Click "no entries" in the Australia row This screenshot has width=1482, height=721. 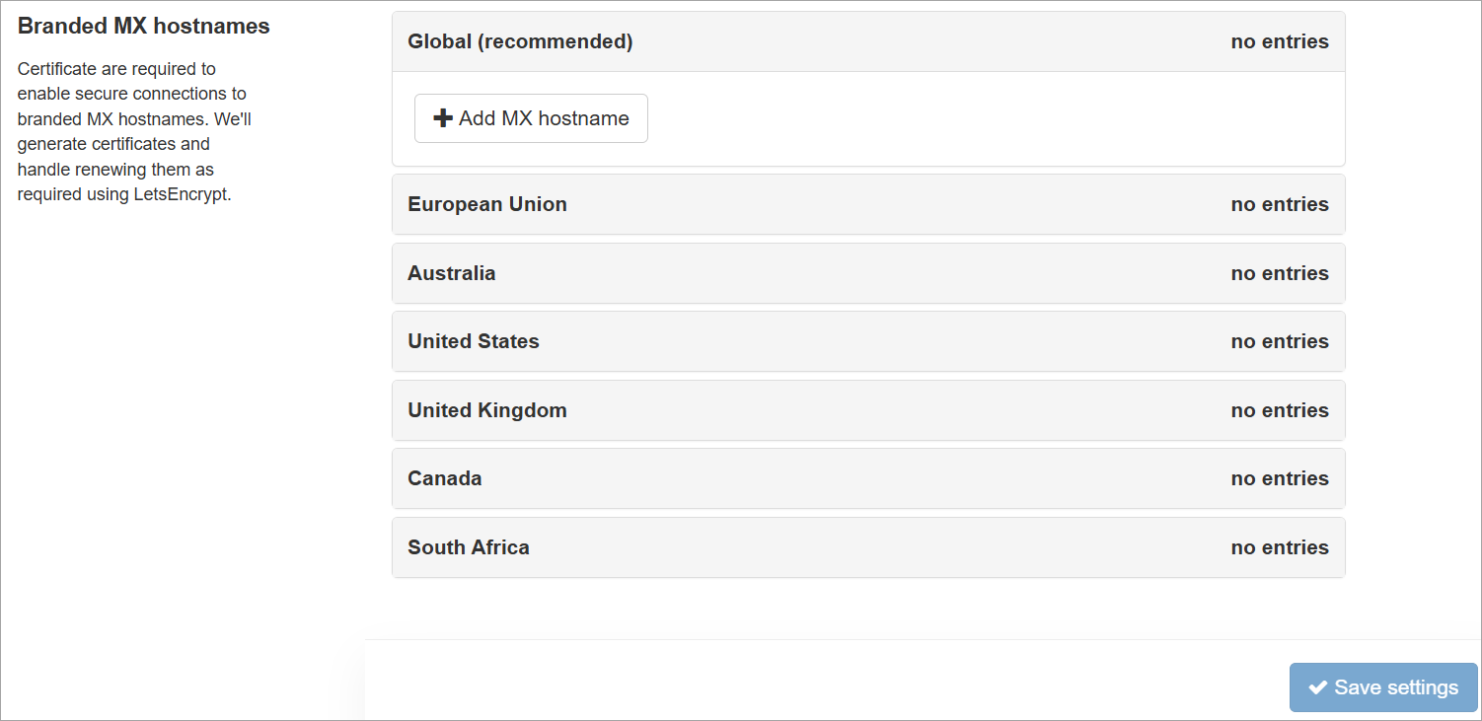coord(1280,273)
